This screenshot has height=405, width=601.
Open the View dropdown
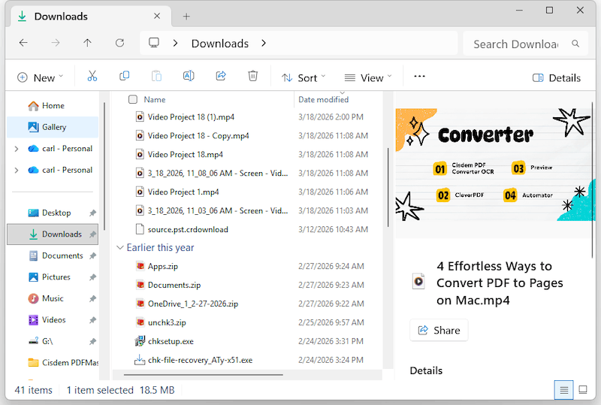point(368,78)
